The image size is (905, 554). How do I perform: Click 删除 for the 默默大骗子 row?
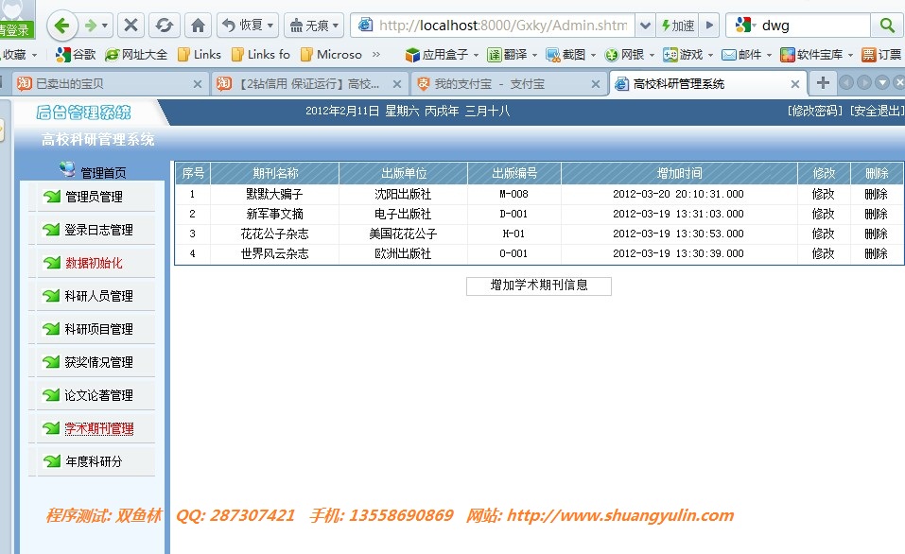(x=876, y=194)
